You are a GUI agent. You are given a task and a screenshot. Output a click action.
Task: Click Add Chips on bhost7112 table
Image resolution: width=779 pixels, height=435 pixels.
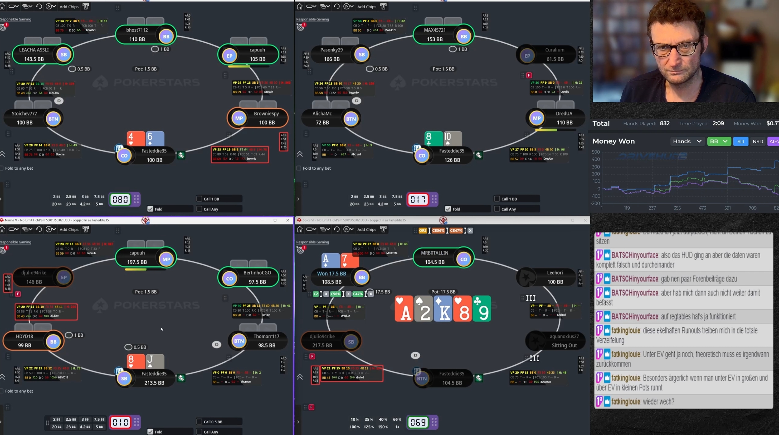tap(69, 7)
